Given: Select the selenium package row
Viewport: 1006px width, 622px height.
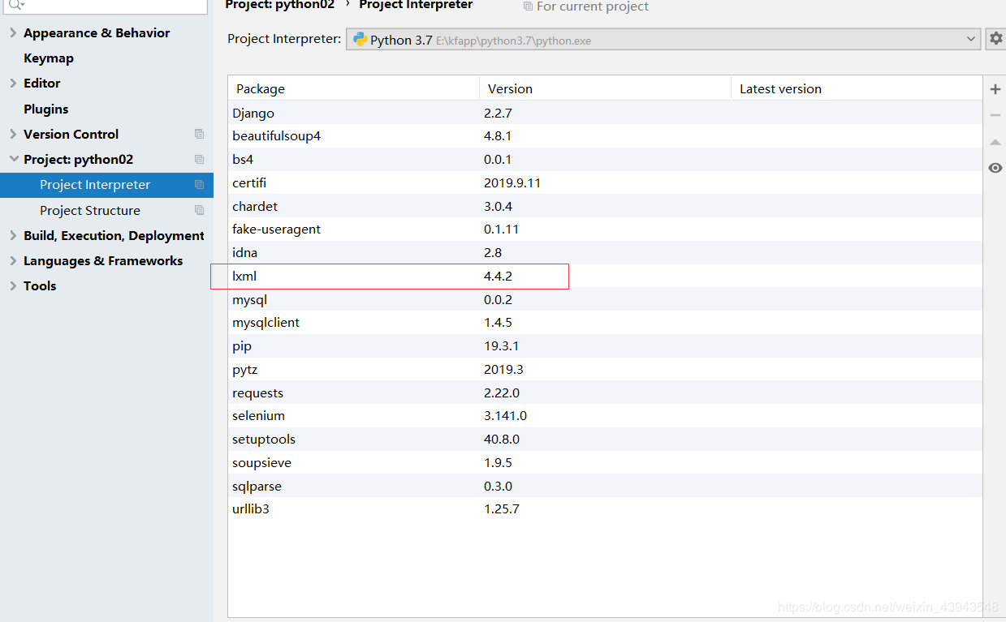Looking at the screenshot, I should pyautogui.click(x=605, y=416).
